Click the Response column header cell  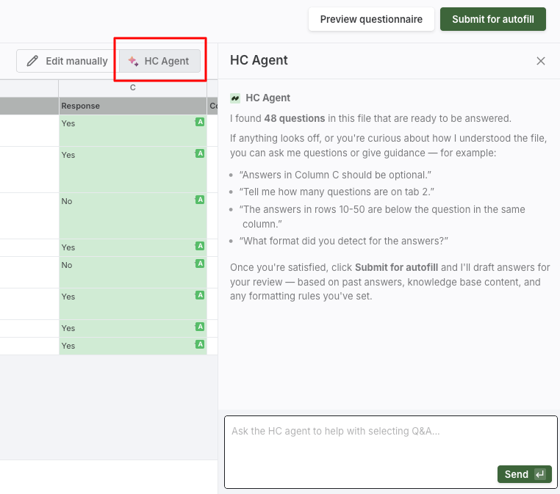point(133,106)
